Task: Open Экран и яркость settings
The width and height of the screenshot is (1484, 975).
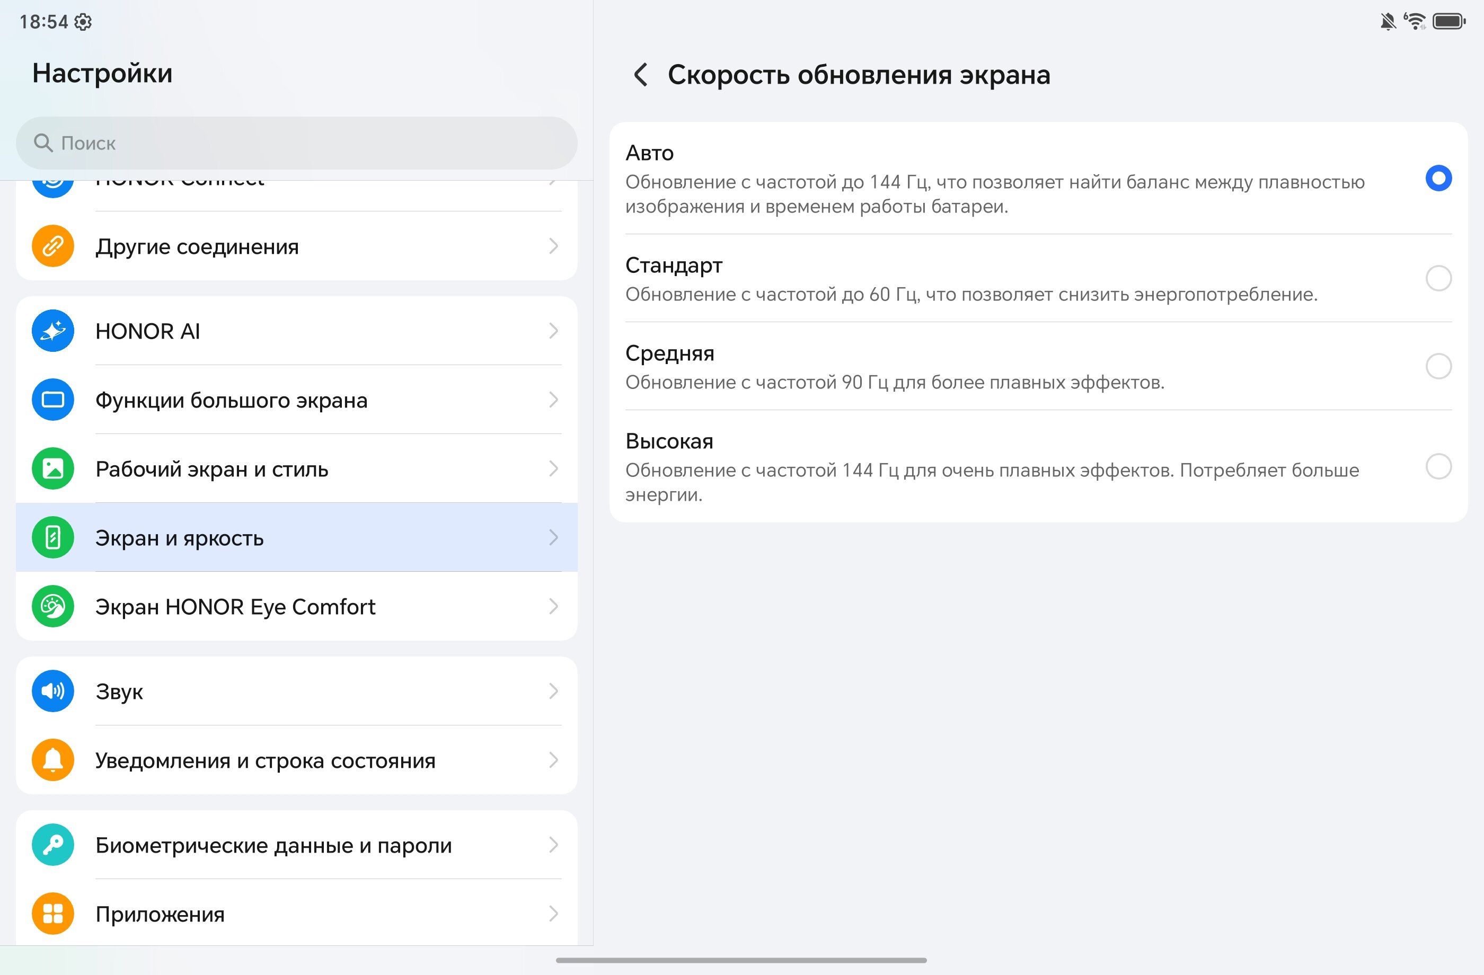Action: coord(297,537)
